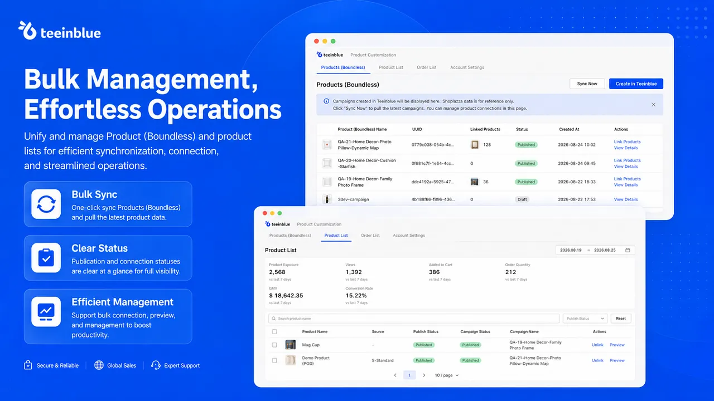Image resolution: width=714 pixels, height=401 pixels.
Task: Open Order List tab in Products (Boundless) window
Action: point(427,67)
